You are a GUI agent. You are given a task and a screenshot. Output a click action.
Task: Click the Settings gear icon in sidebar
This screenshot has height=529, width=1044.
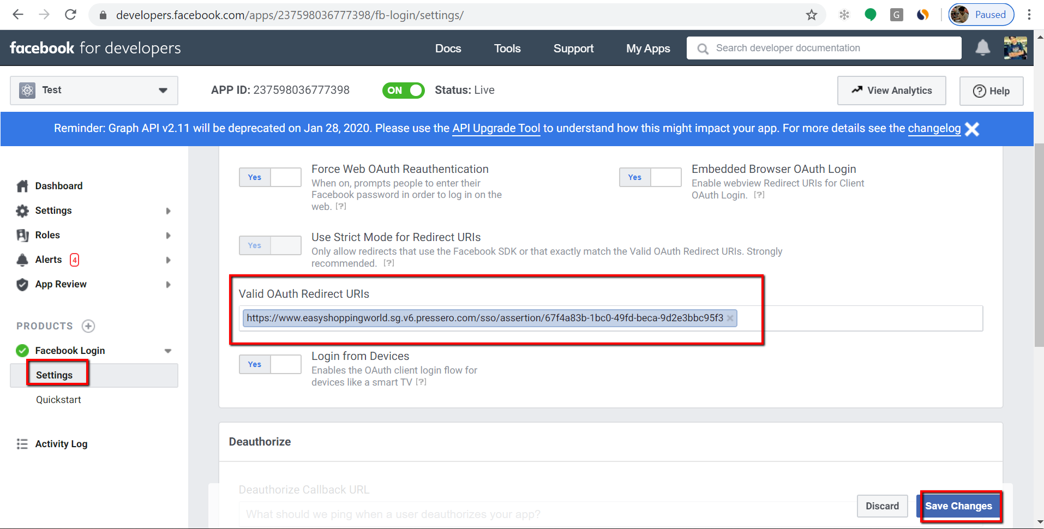pyautogui.click(x=22, y=211)
